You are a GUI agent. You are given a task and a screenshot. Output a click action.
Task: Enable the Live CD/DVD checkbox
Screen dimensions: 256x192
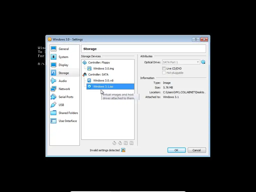tap(164, 68)
